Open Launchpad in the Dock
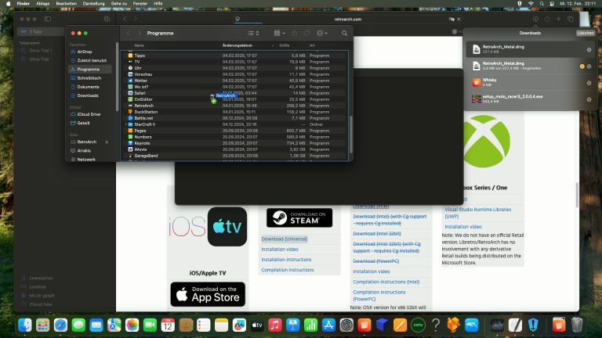Screen dimensions: 602x338 42,325
